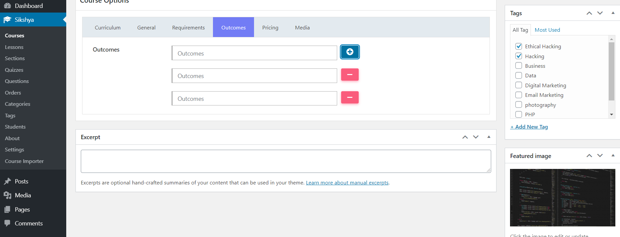
Task: Click the third Outcomes input field
Action: click(254, 99)
